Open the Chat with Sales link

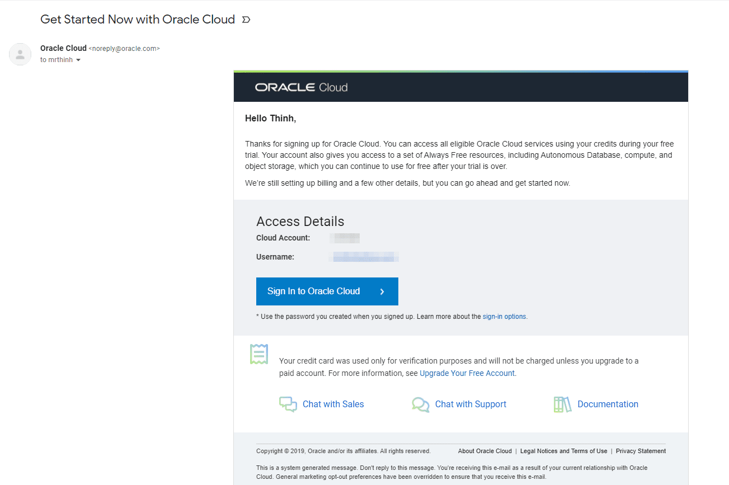click(x=333, y=404)
